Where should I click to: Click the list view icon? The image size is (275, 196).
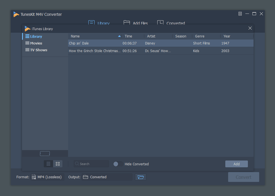[x=48, y=164]
